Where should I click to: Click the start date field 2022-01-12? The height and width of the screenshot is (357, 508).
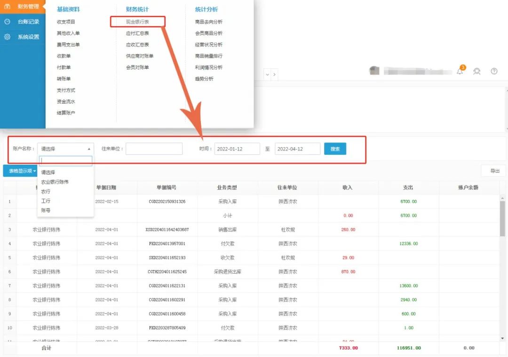(x=237, y=149)
